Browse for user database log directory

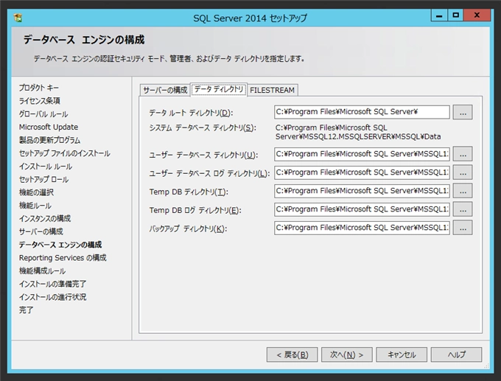(463, 172)
